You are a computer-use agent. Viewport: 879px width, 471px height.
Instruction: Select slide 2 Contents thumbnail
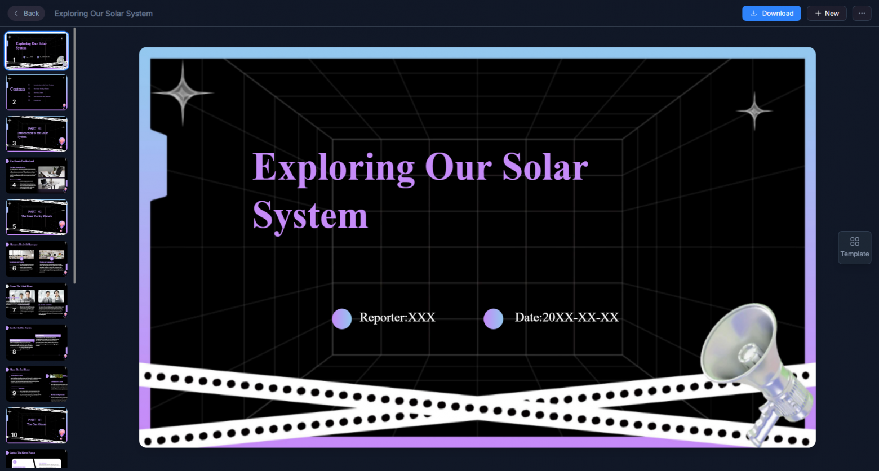point(37,92)
